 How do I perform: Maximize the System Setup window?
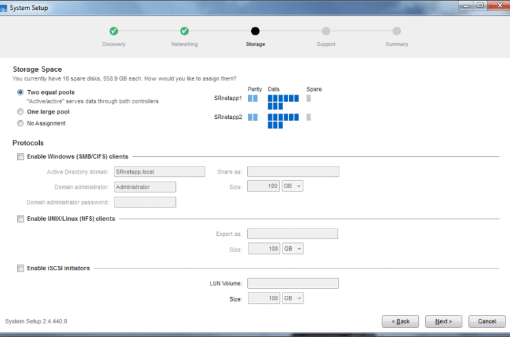tap(480, 5)
